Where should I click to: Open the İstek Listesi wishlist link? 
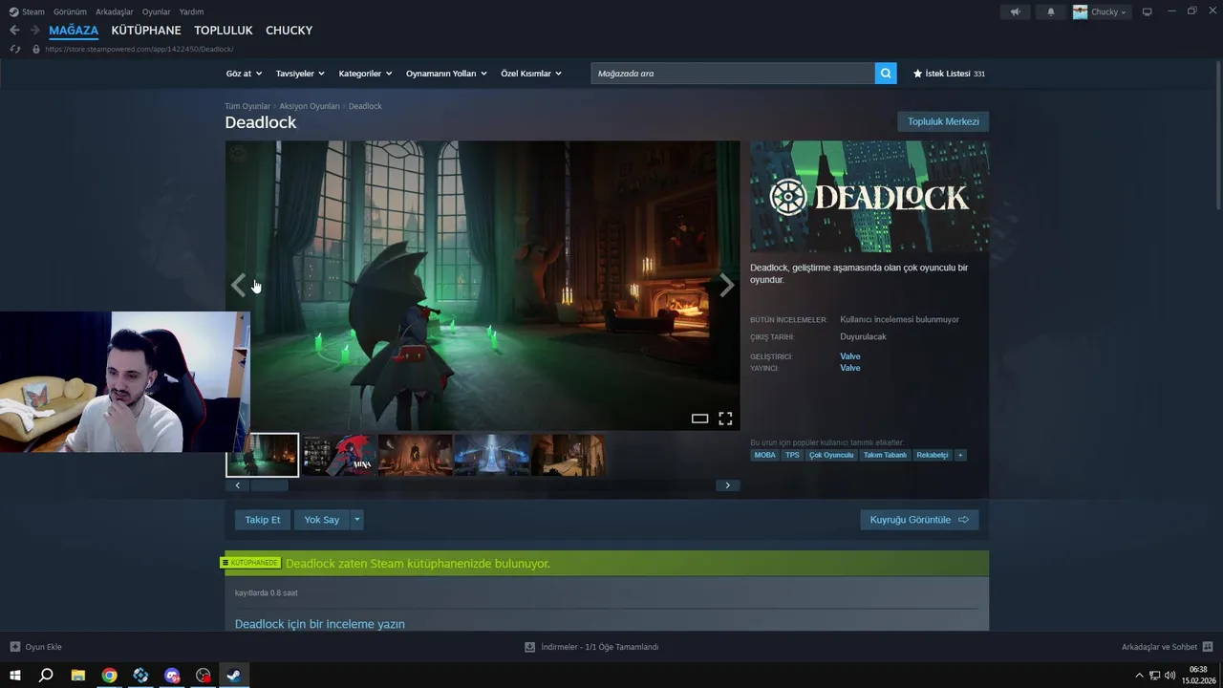949,74
